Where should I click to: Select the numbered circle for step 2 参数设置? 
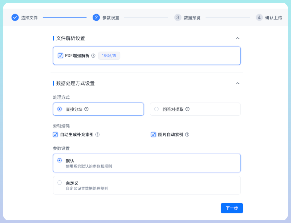coord(96,17)
